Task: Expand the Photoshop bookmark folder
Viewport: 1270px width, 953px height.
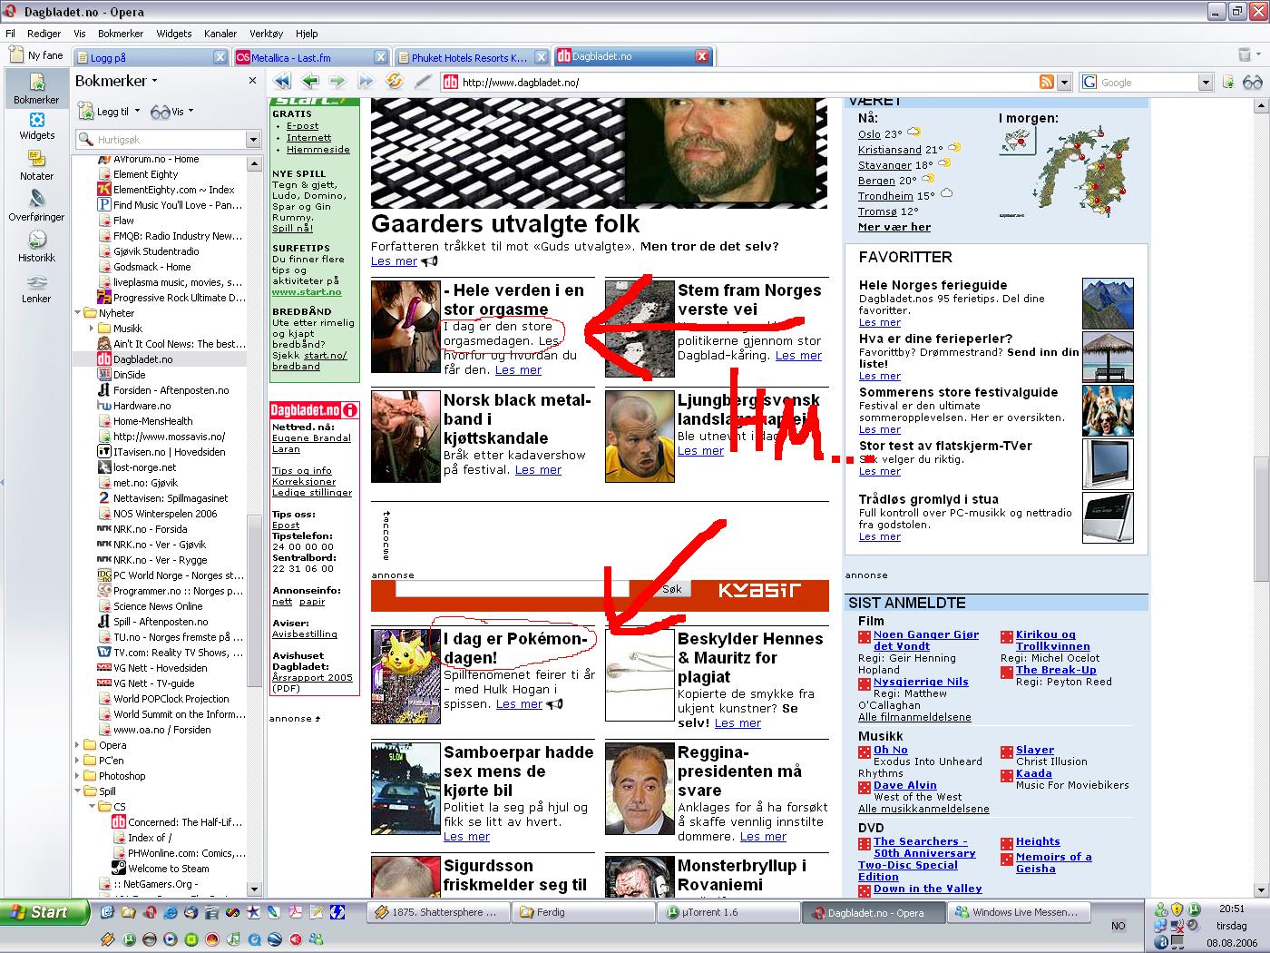Action: click(78, 776)
